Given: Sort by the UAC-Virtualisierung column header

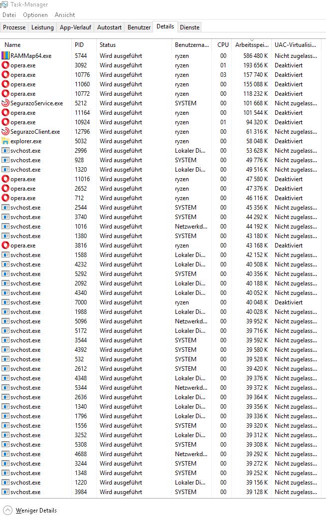Looking at the screenshot, I should point(296,44).
